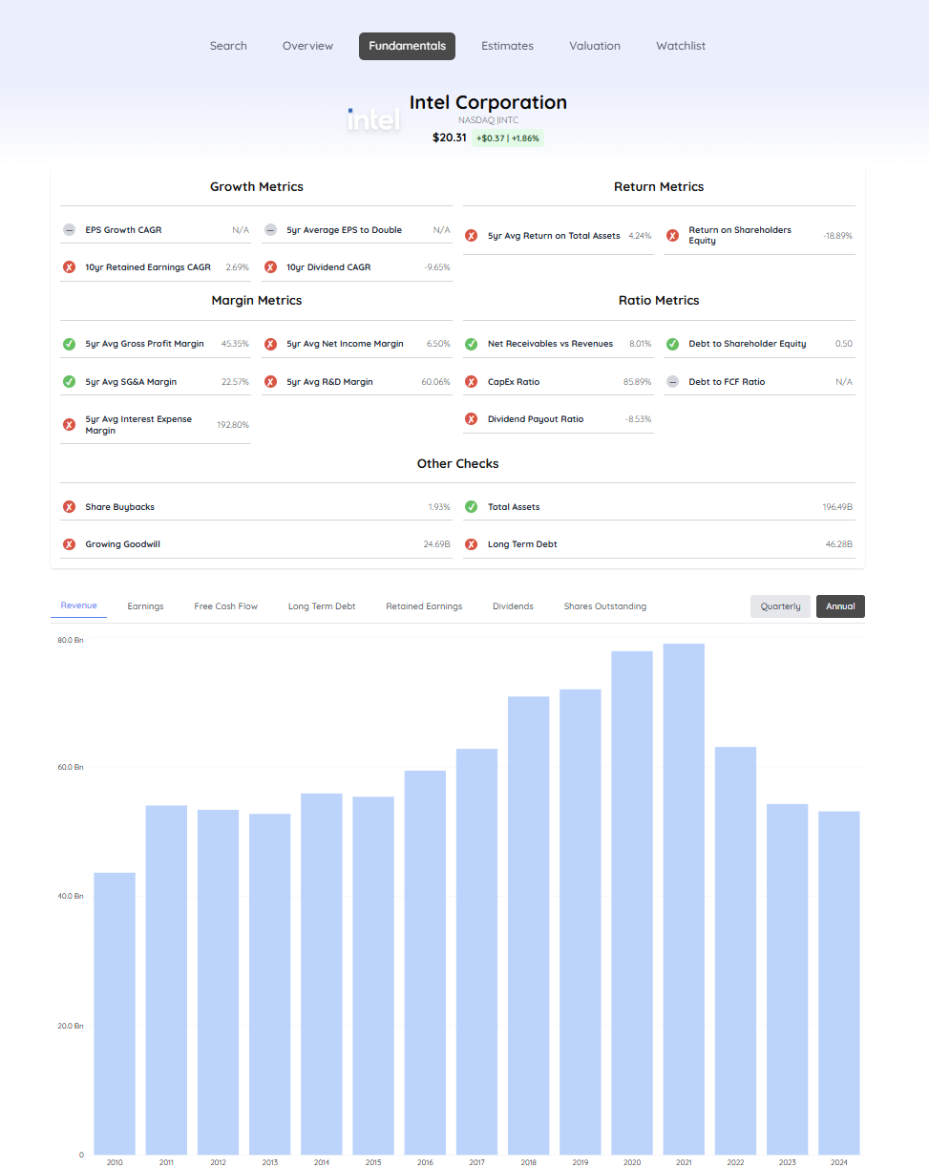Click 5yr Avg SG&A Margin green check icon
The height and width of the screenshot is (1168, 929).
[69, 382]
